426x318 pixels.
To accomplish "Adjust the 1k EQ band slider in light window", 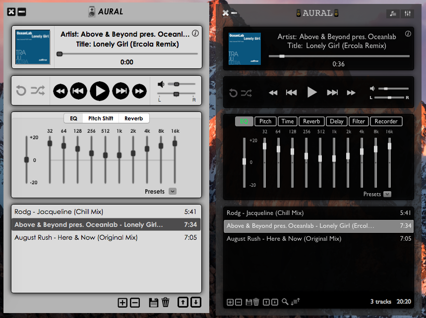I will pos(119,159).
